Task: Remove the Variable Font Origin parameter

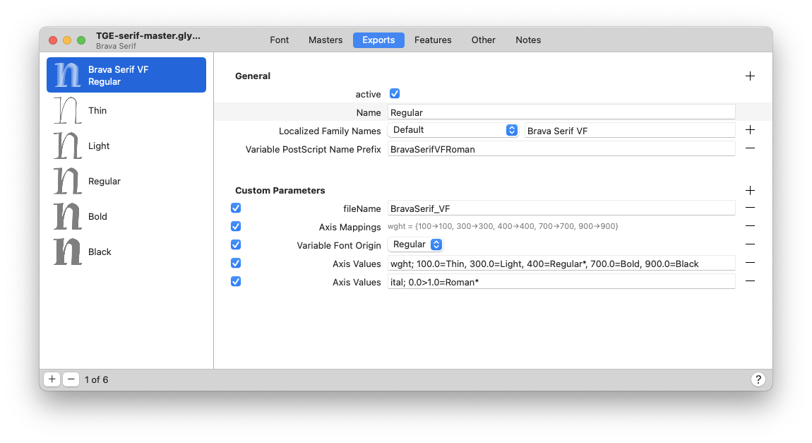Action: 750,244
